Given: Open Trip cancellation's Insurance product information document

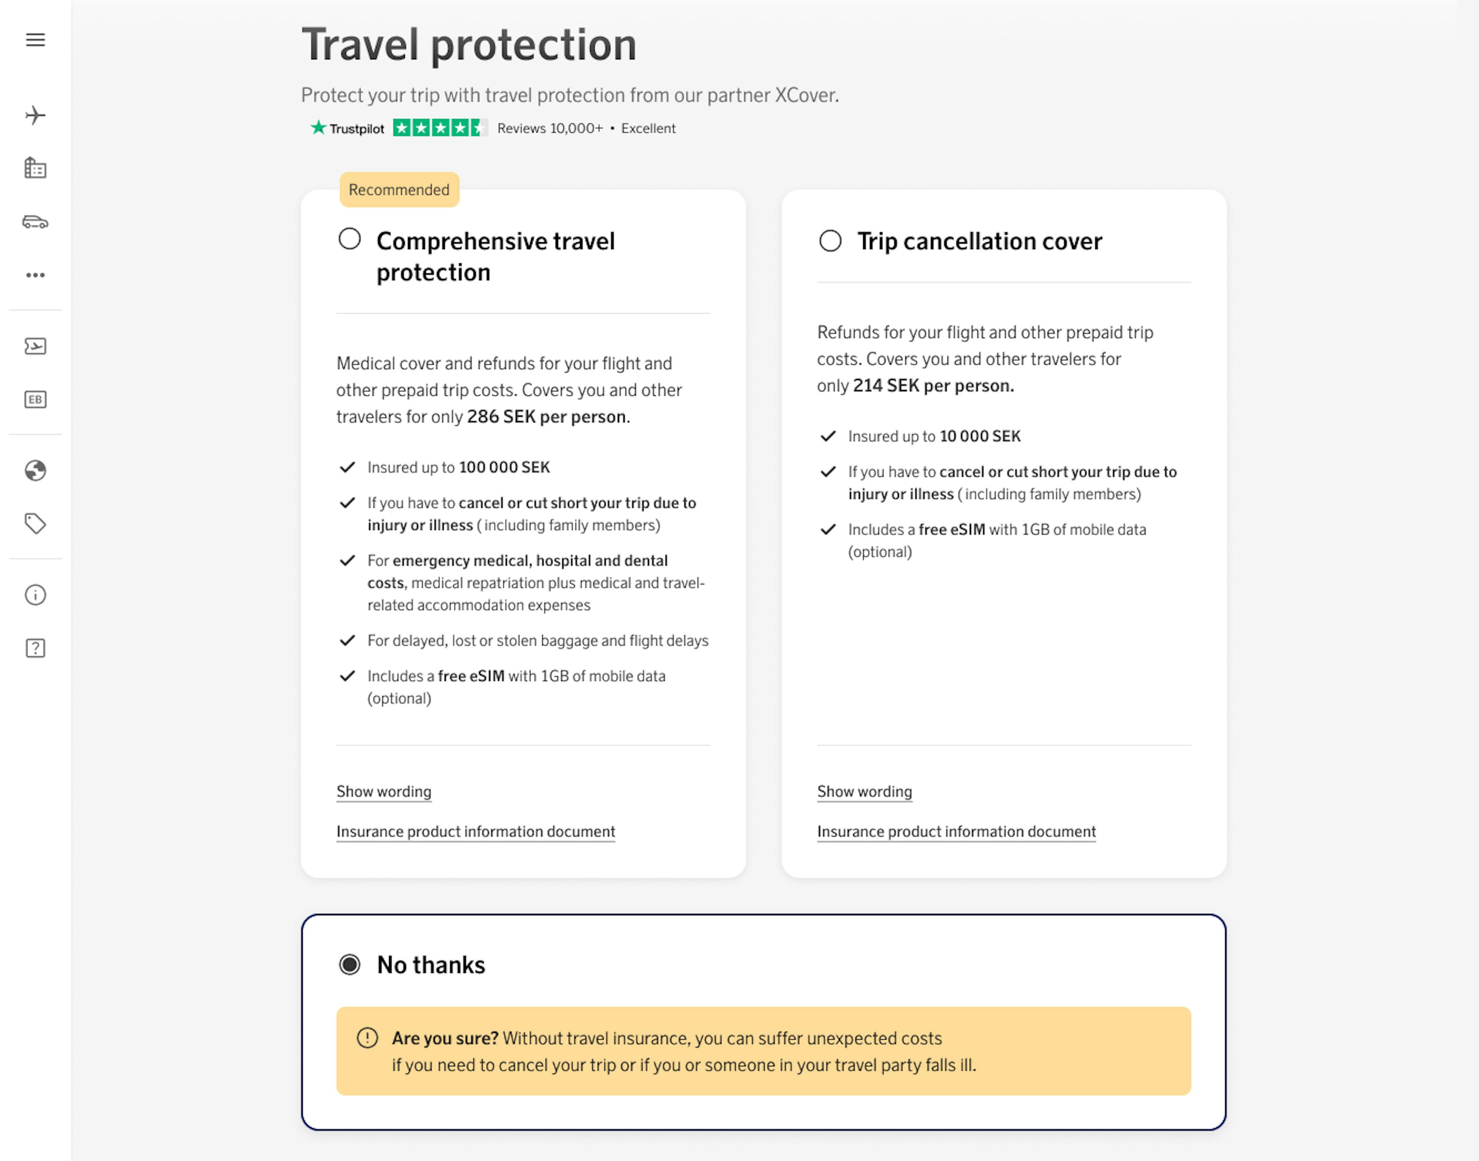Looking at the screenshot, I should [956, 831].
